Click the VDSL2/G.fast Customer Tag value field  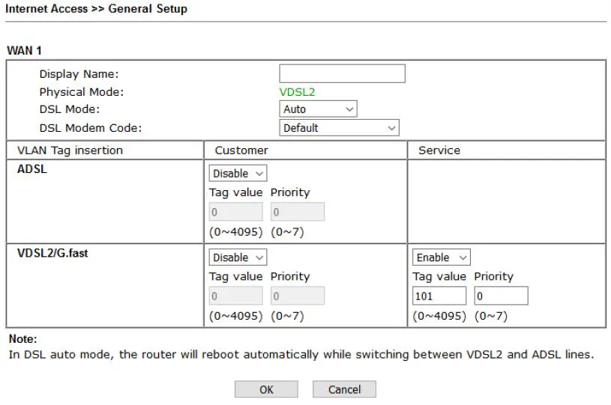click(x=235, y=296)
